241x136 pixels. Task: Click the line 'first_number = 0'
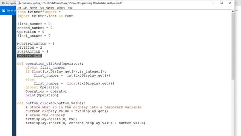(x=34, y=24)
